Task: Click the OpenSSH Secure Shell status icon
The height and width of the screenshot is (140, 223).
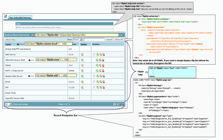Action: (82, 60)
